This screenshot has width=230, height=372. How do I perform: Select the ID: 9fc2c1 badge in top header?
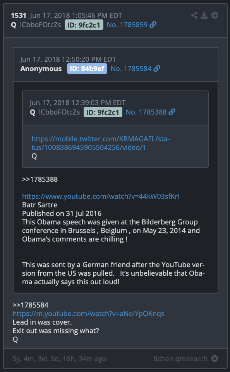point(84,25)
